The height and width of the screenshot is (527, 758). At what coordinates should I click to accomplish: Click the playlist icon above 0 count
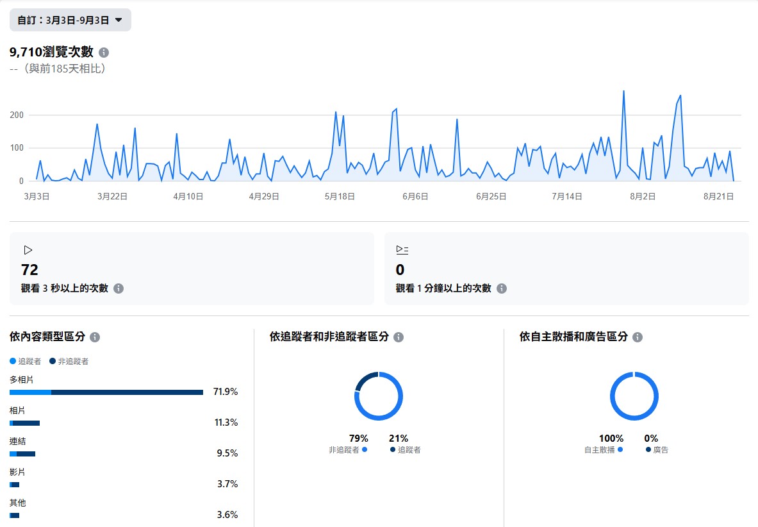402,250
